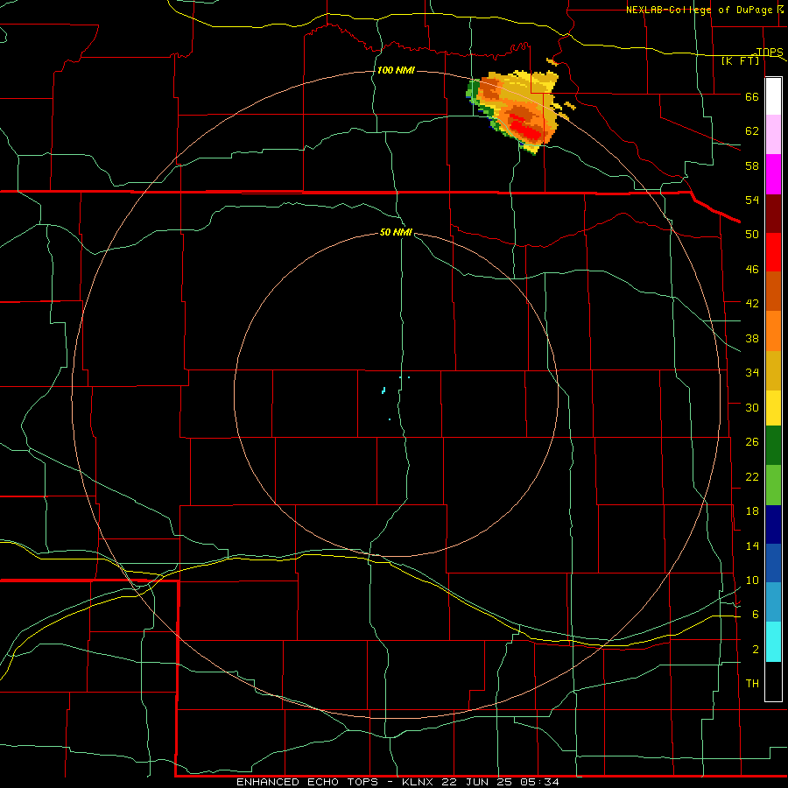Click the "05:34" time in the caption

point(540,782)
